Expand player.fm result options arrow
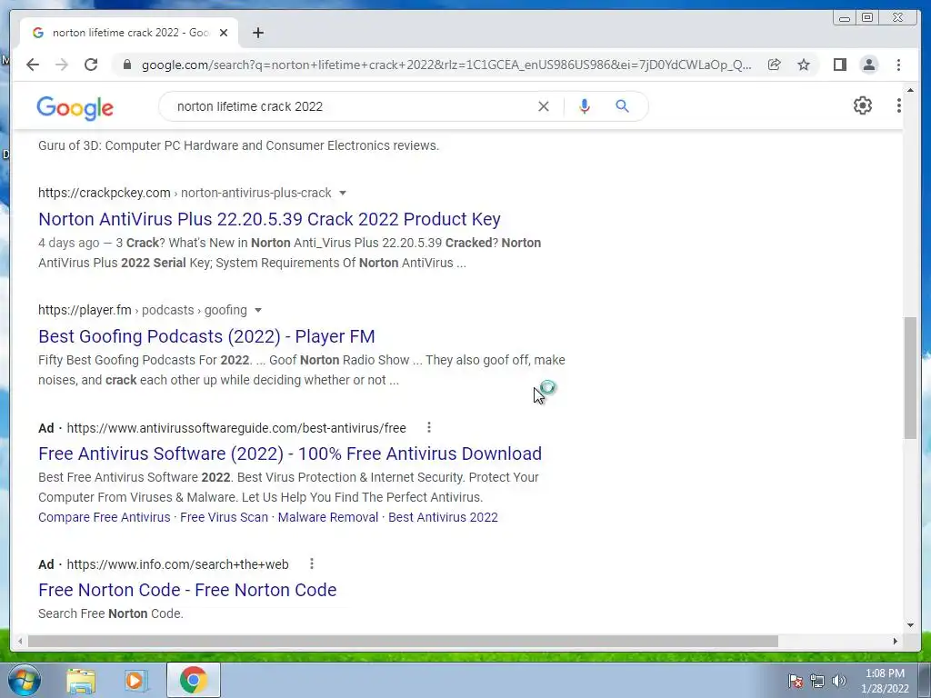Image resolution: width=931 pixels, height=698 pixels. click(x=257, y=311)
